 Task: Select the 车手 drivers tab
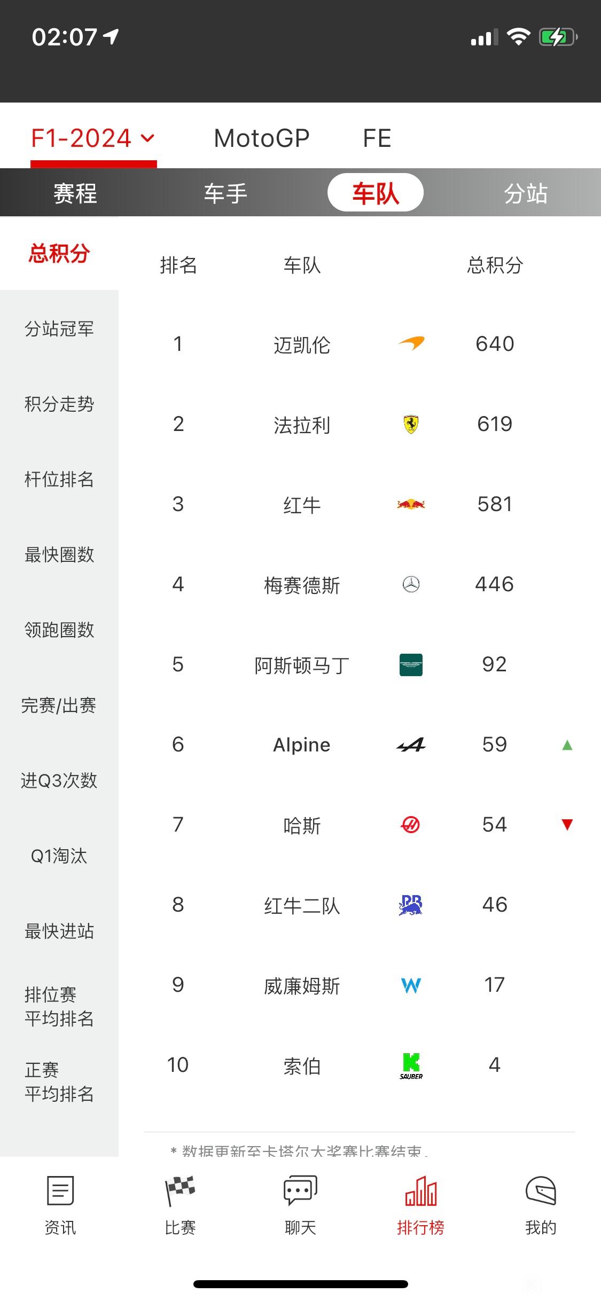(225, 193)
